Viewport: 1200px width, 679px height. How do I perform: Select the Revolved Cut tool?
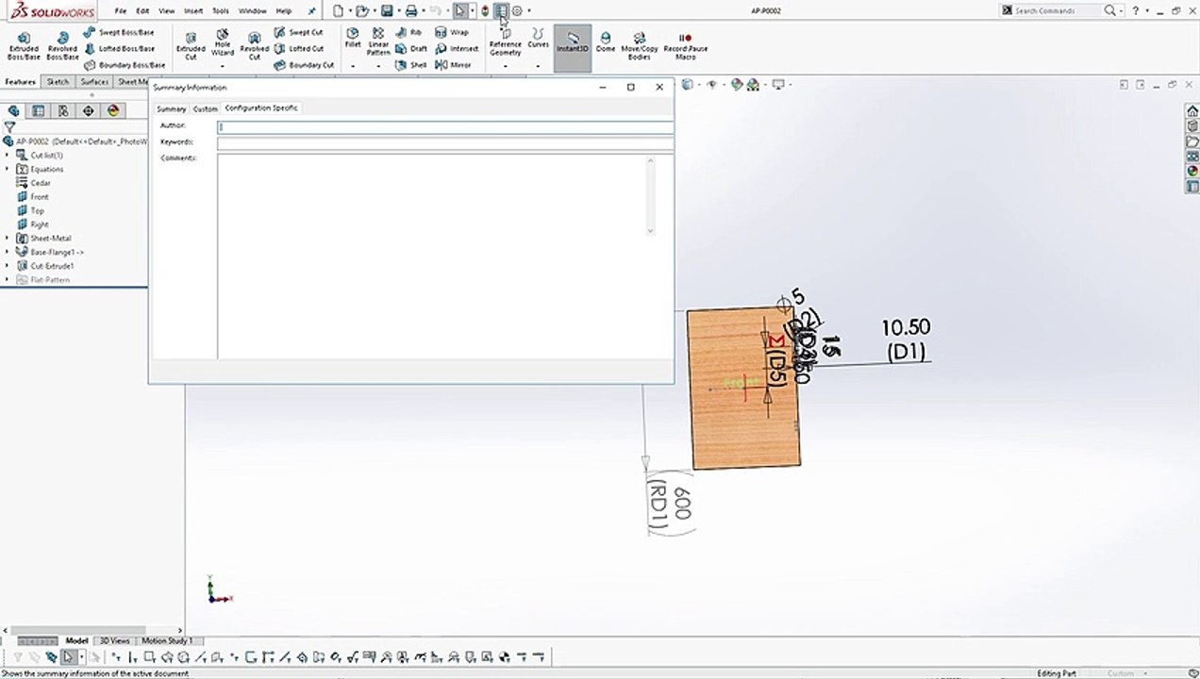coord(254,46)
